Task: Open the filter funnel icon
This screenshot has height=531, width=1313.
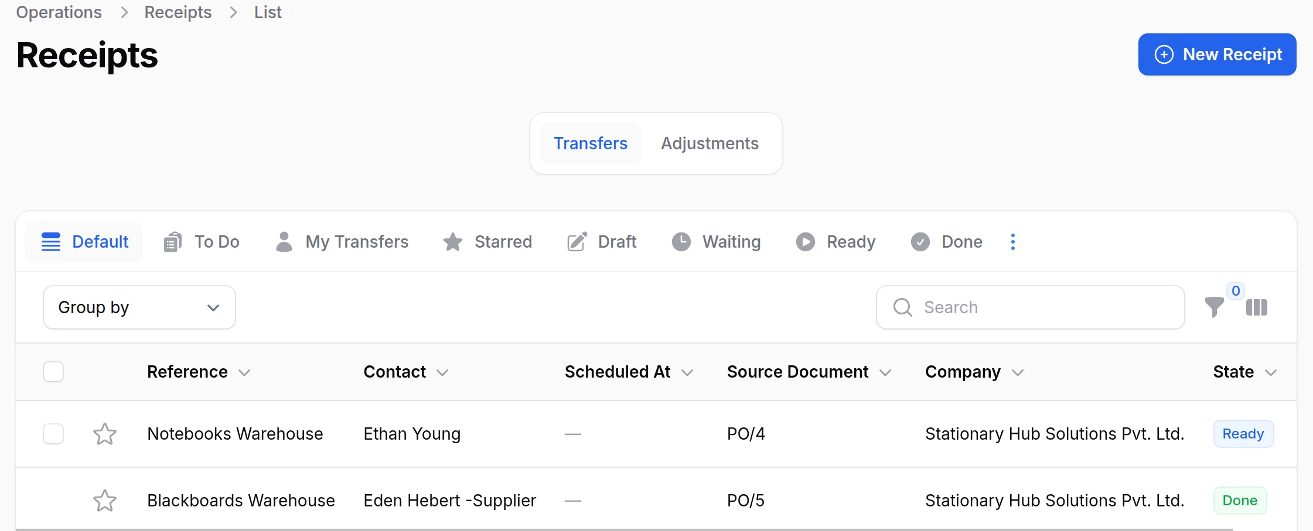Action: [x=1214, y=307]
